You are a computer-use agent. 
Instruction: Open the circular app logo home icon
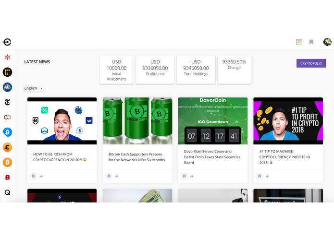(x=7, y=42)
